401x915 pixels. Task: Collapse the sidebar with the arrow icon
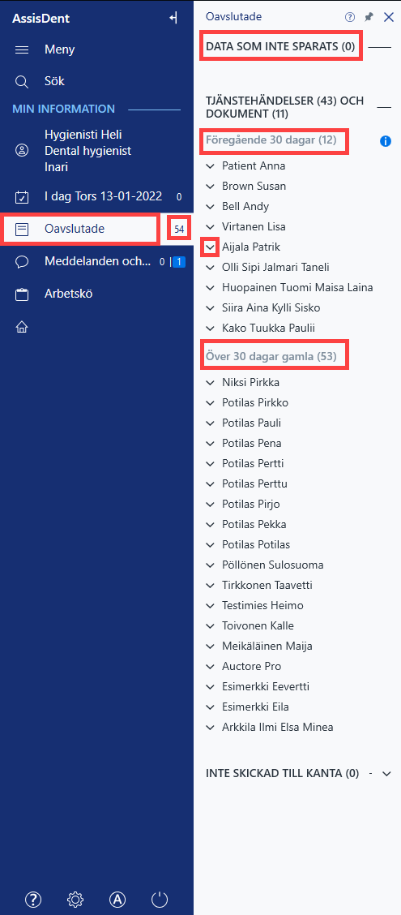click(x=173, y=18)
